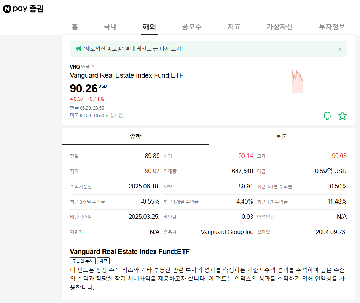Open the 가상자산 section
Viewport: 360px width, 303px height.
tap(280, 27)
